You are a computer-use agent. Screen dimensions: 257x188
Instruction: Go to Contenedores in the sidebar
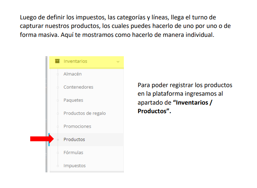pos(78,87)
